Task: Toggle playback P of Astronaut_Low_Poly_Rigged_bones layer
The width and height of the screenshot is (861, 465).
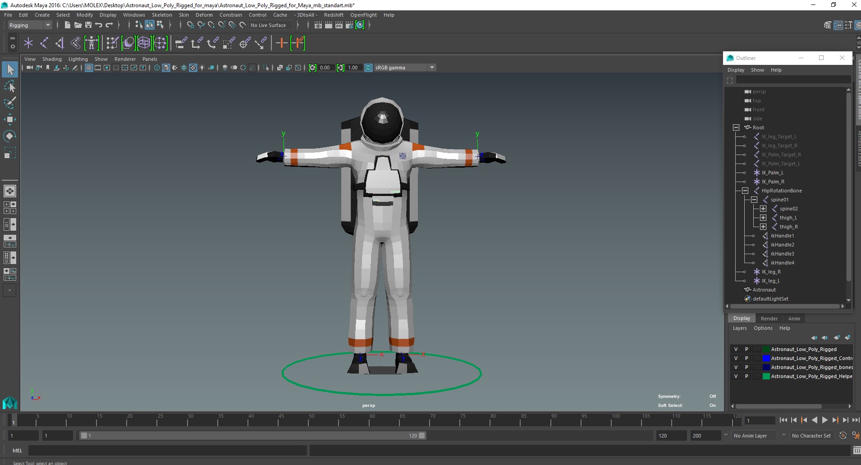Action: [x=747, y=367]
